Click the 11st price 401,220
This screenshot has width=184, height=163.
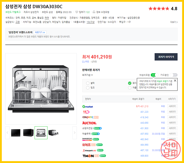point(144,112)
